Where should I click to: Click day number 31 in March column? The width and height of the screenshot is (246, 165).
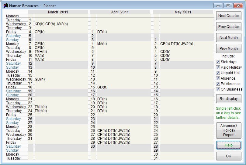click(x=30, y=139)
